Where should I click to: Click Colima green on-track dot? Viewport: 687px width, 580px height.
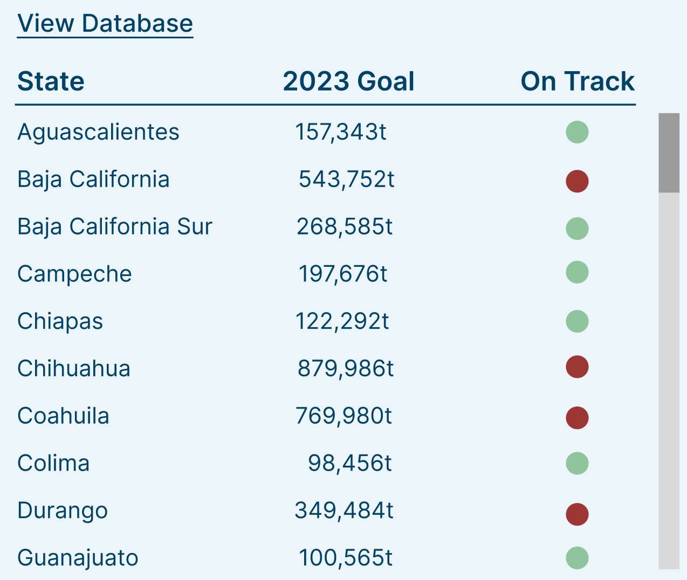coord(577,464)
